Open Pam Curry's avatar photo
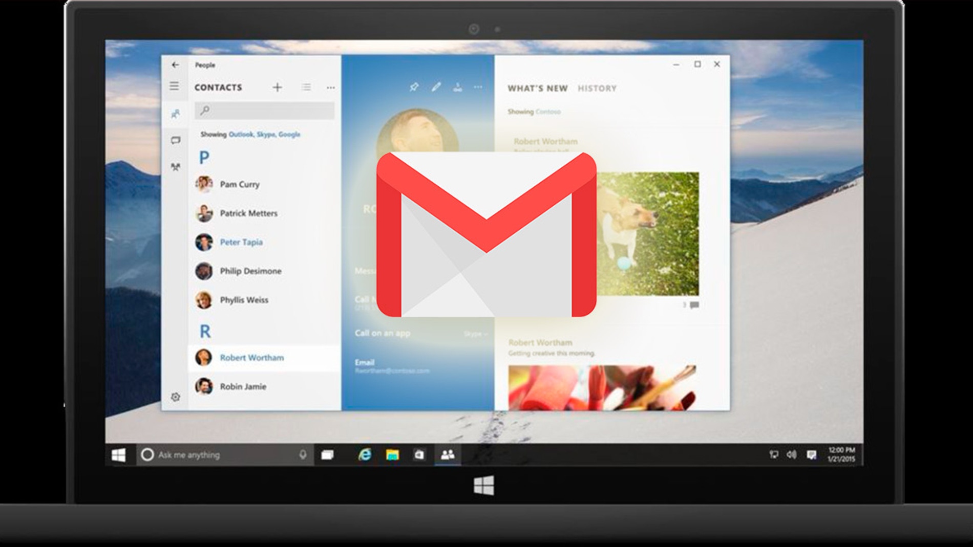 [204, 184]
